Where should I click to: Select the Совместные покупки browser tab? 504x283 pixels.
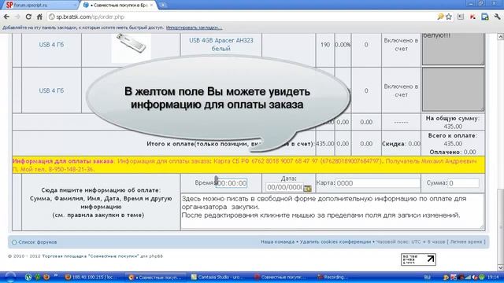click(117, 6)
